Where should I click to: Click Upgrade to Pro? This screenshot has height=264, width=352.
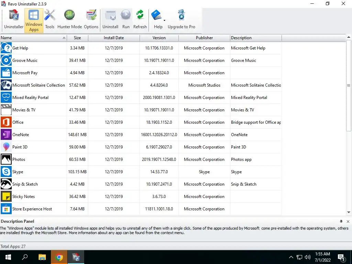tap(181, 20)
